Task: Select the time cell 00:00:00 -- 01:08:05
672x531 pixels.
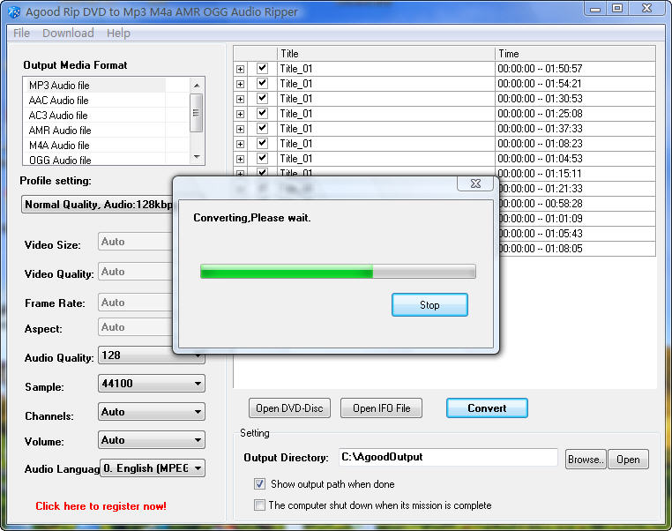Action: 577,249
